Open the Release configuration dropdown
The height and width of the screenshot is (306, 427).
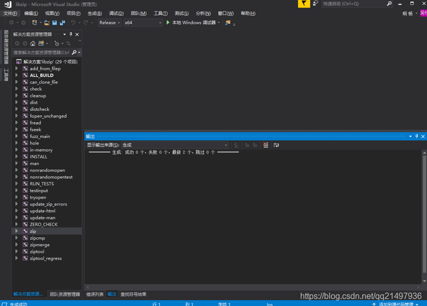(x=110, y=23)
